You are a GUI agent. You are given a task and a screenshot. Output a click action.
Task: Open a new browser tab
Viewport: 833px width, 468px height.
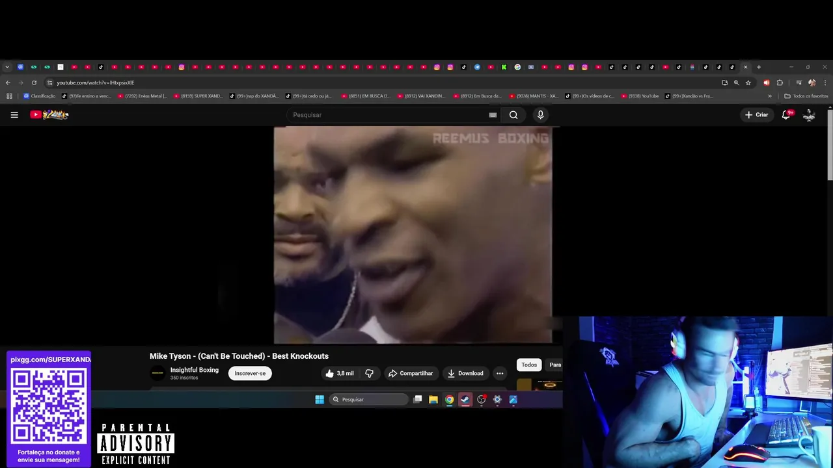click(x=759, y=67)
